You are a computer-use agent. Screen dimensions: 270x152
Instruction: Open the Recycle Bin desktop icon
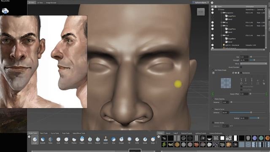[5, 1]
